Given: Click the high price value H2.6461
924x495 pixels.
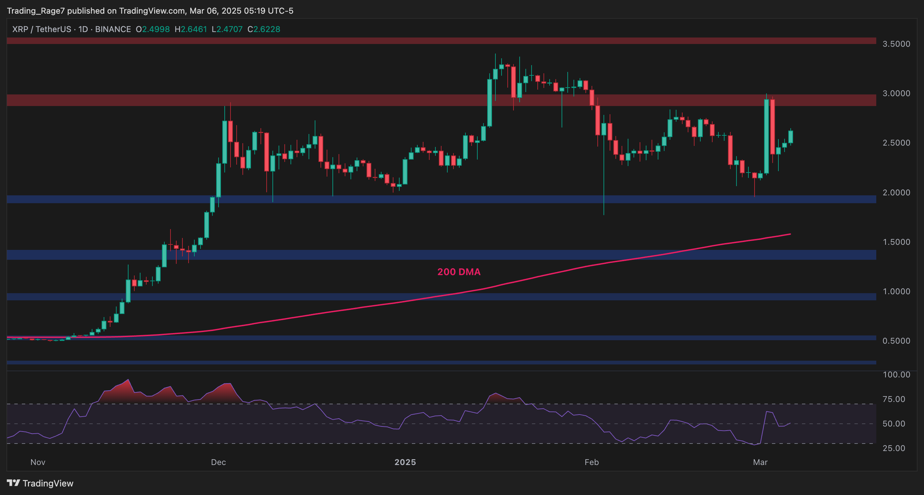Looking at the screenshot, I should point(191,29).
